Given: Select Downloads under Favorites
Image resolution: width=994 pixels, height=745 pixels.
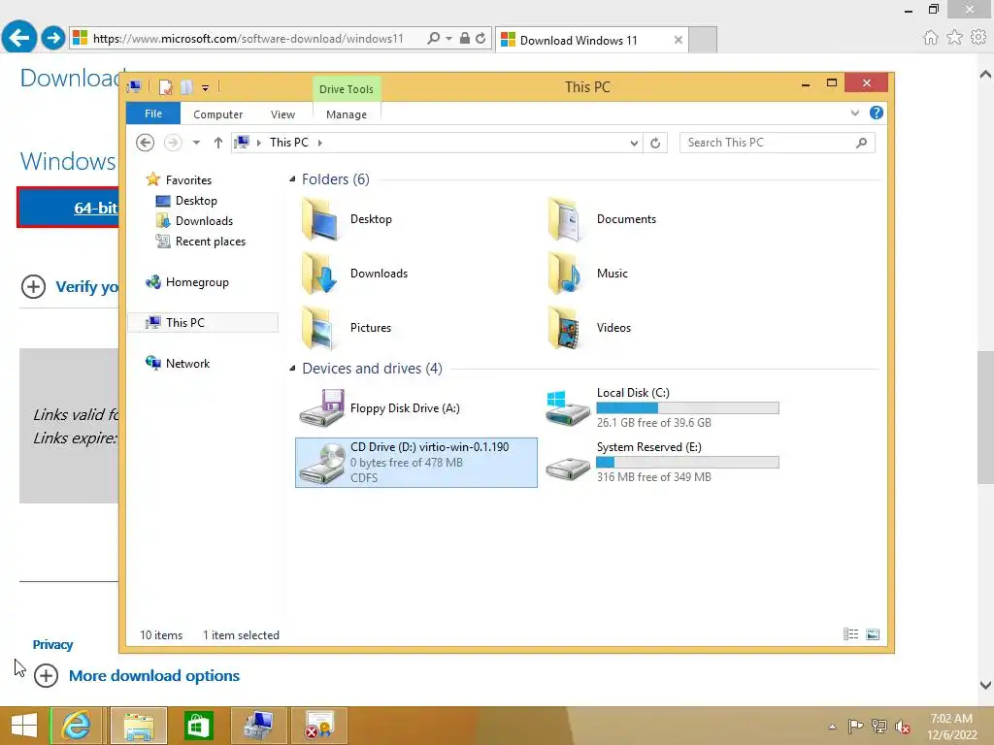Looking at the screenshot, I should click(204, 220).
